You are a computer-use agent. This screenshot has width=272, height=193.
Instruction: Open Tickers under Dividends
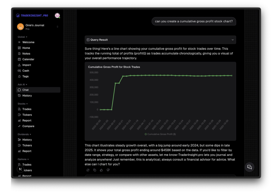(27, 146)
